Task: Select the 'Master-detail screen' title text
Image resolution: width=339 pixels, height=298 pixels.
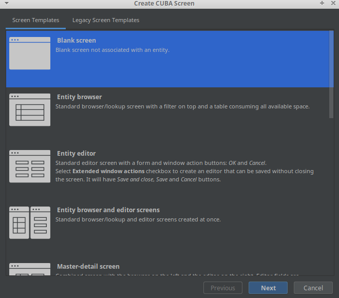Action: click(88, 267)
